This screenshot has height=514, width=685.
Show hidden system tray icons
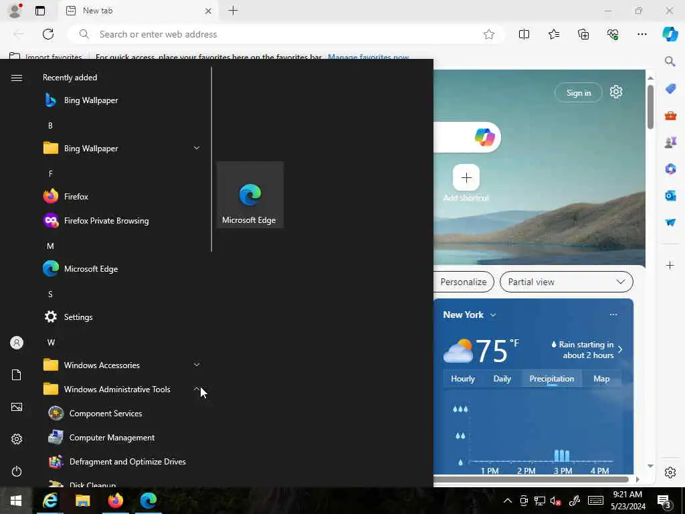[507, 501]
